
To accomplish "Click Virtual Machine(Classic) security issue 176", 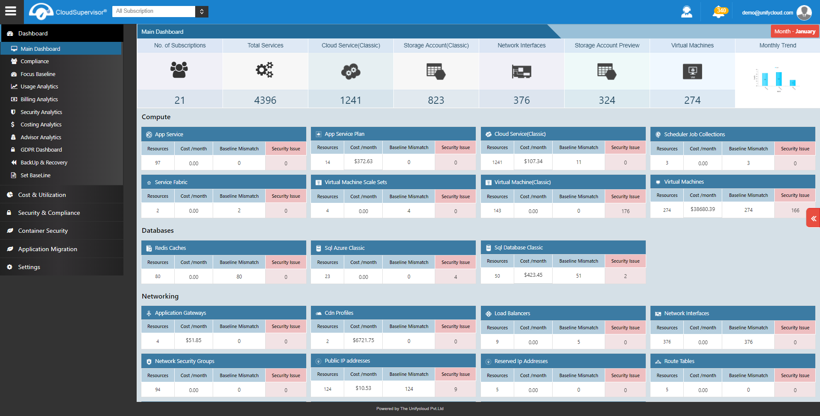I will pyautogui.click(x=625, y=211).
